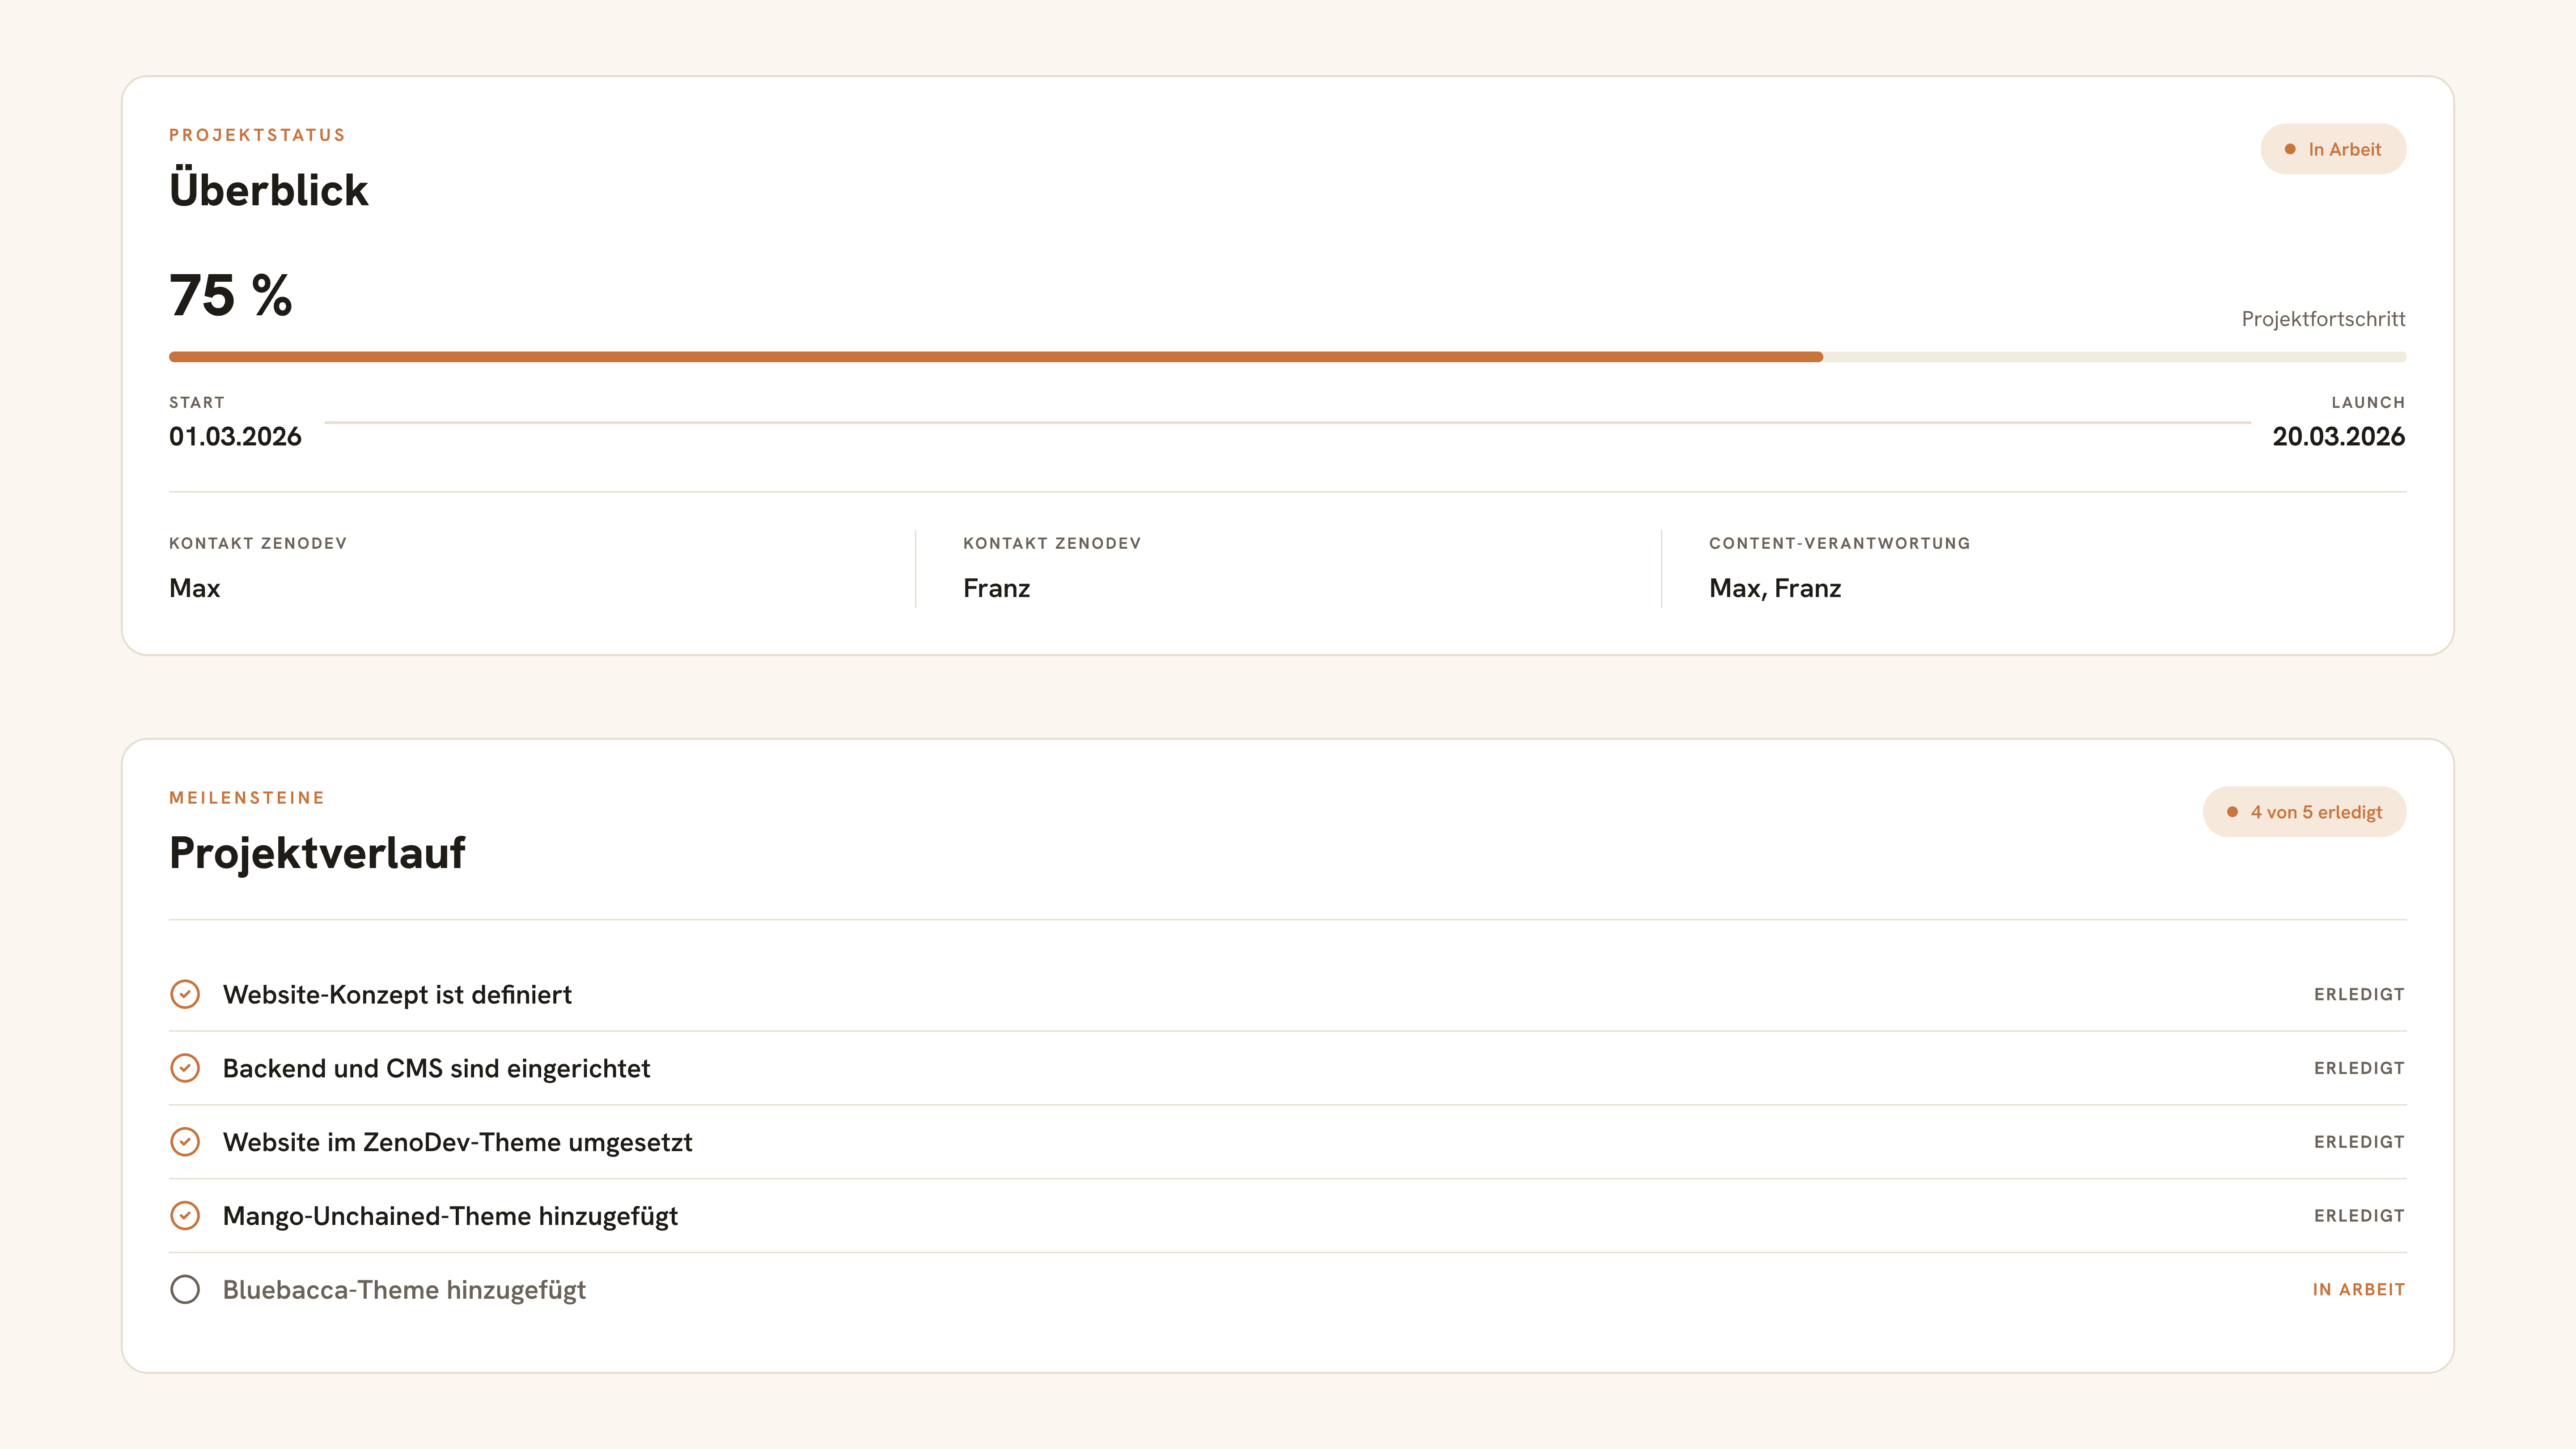Select milestone Backend und CMS sind eingerichtet
This screenshot has height=1449, width=2576.
point(436,1069)
